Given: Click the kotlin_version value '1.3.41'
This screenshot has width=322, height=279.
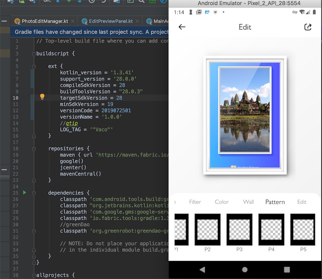Looking at the screenshot, I should click(122, 73).
